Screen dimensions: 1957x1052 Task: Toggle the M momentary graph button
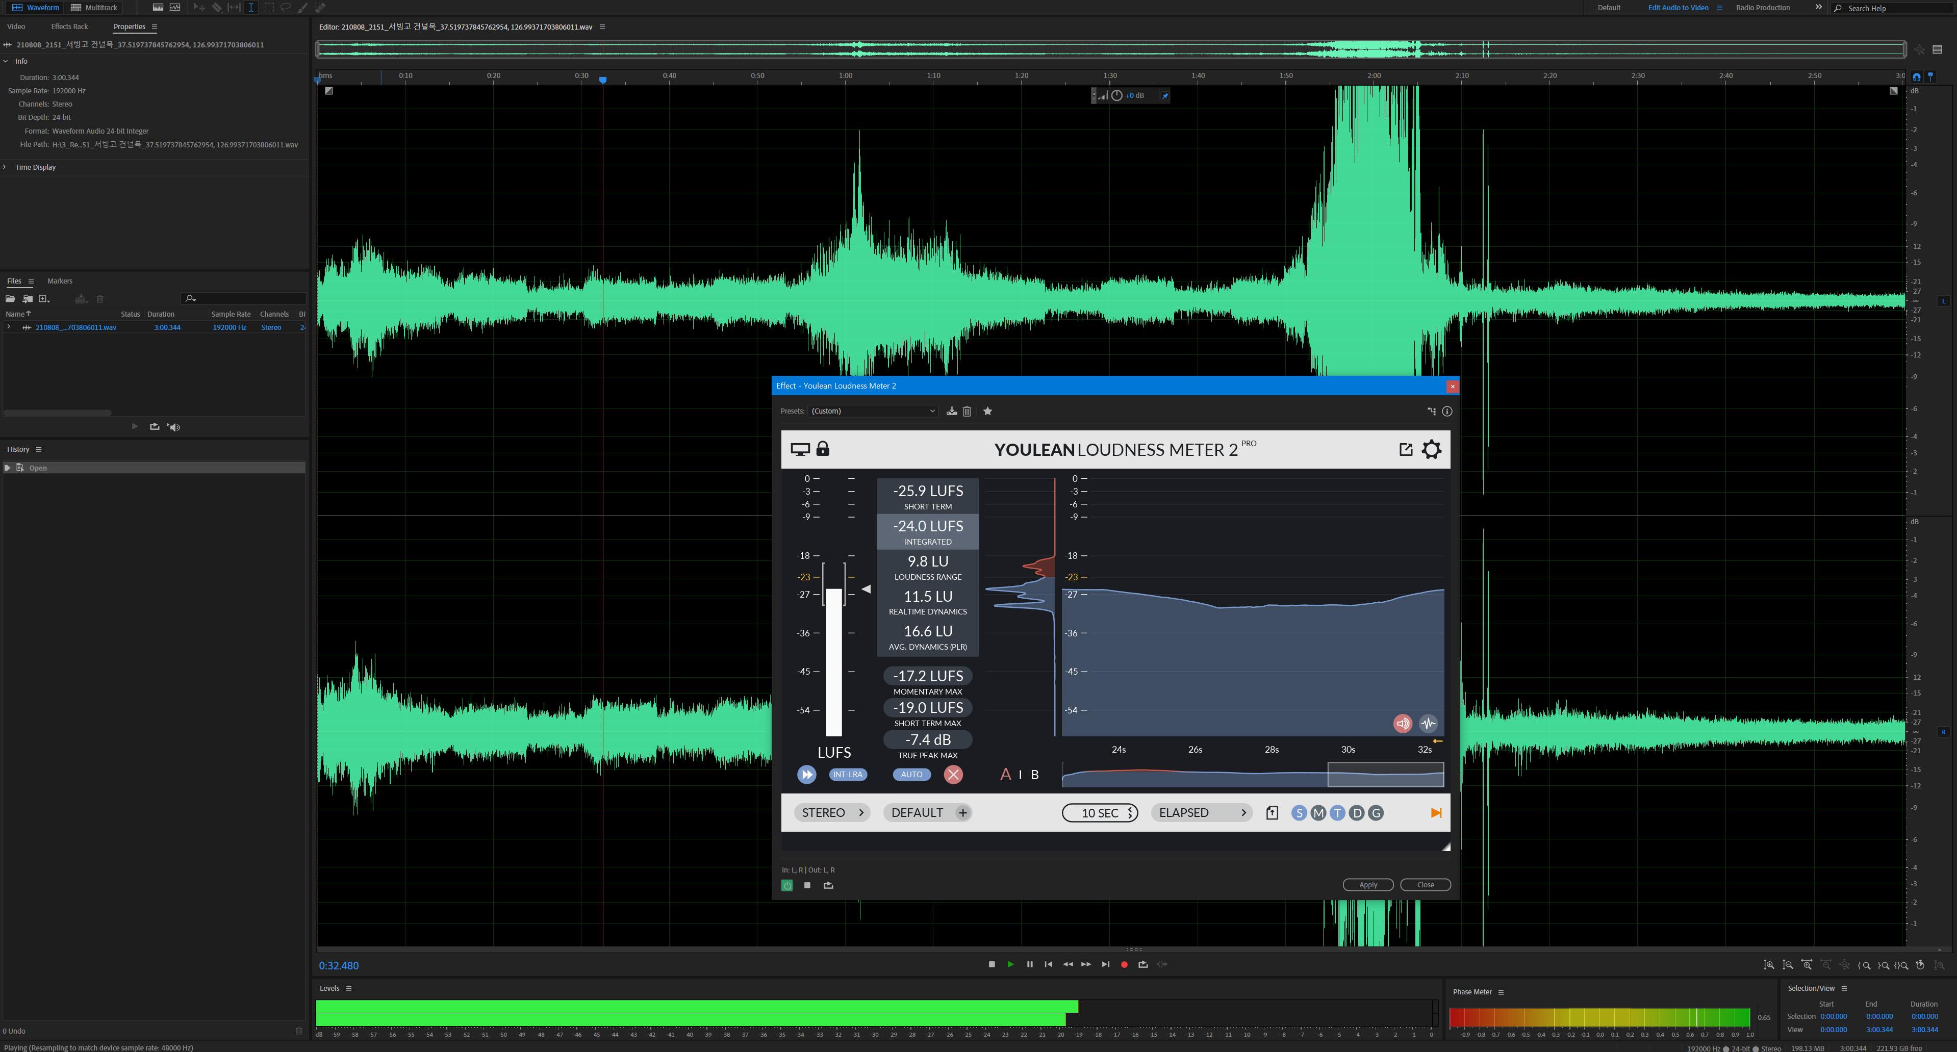coord(1318,813)
